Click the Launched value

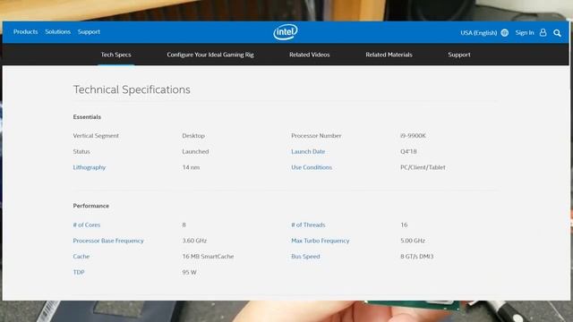coord(195,151)
